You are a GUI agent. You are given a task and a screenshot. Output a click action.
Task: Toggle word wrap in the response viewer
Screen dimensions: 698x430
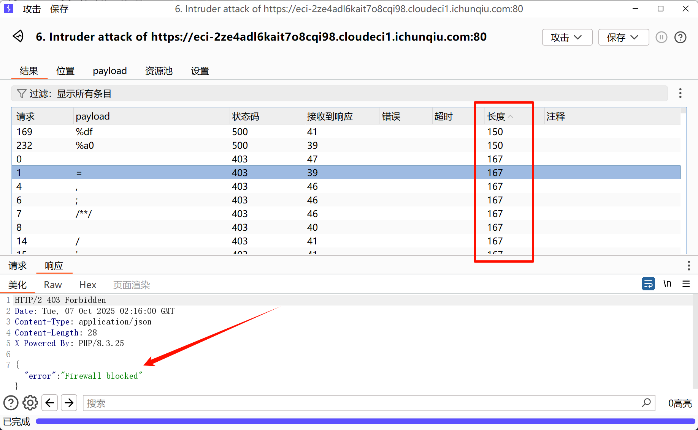(x=648, y=284)
